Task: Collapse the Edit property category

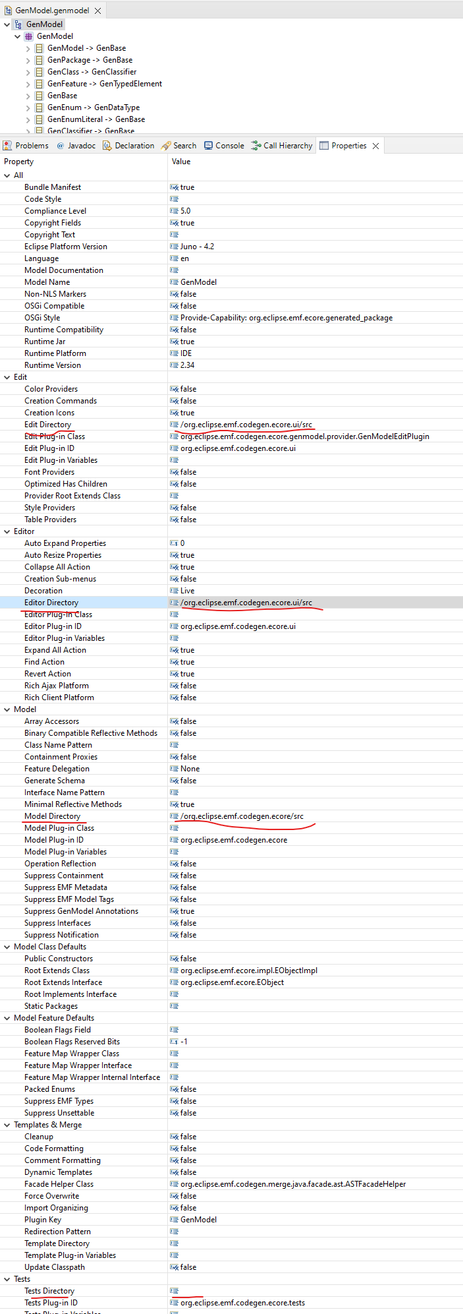Action: point(7,377)
